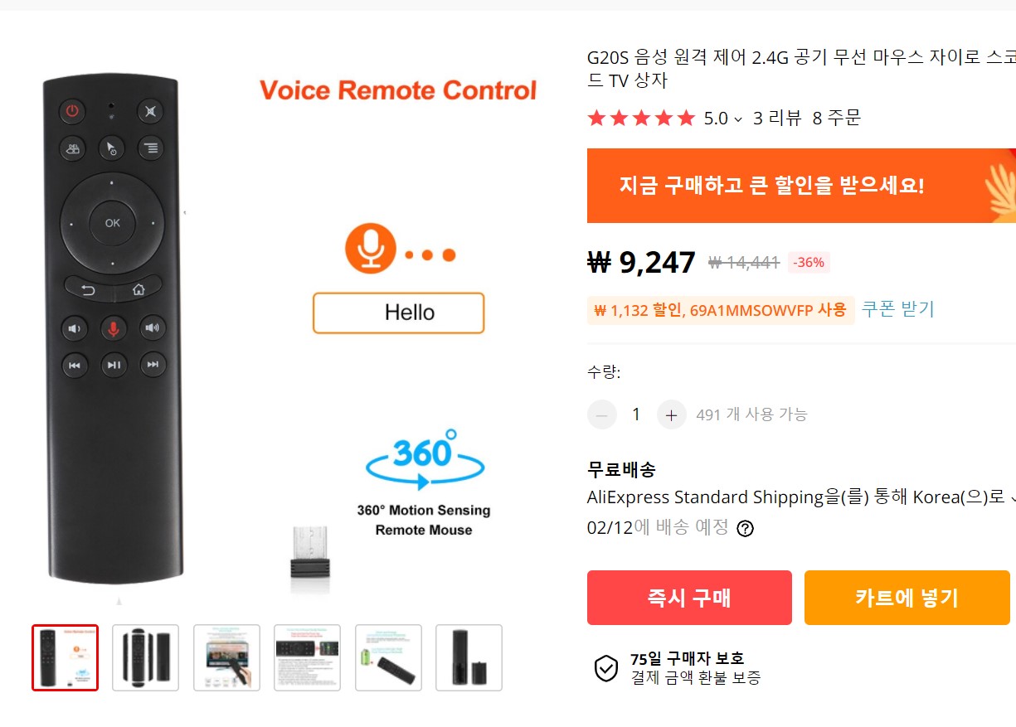Select the second thumbnail with three remotes
1016x727 pixels.
point(146,657)
